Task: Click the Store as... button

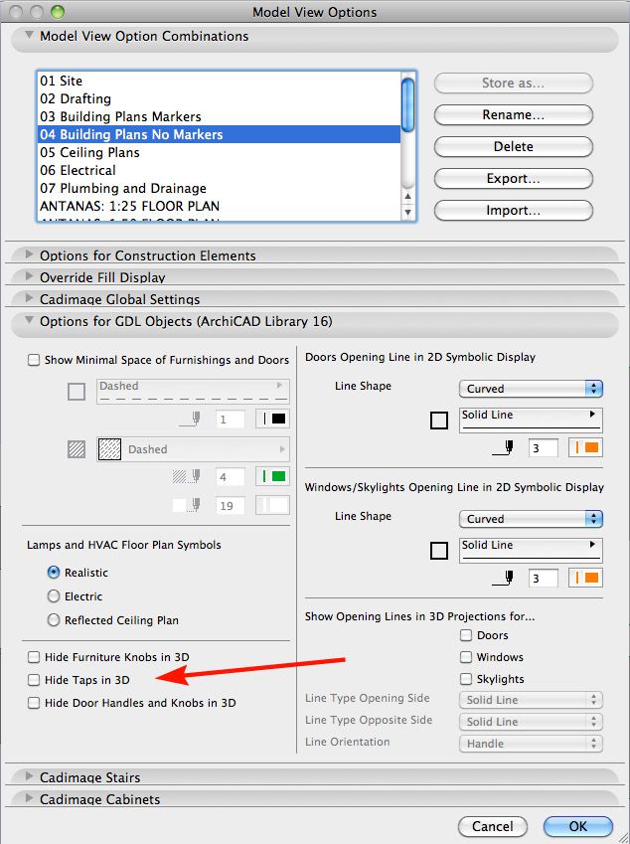Action: [x=514, y=83]
